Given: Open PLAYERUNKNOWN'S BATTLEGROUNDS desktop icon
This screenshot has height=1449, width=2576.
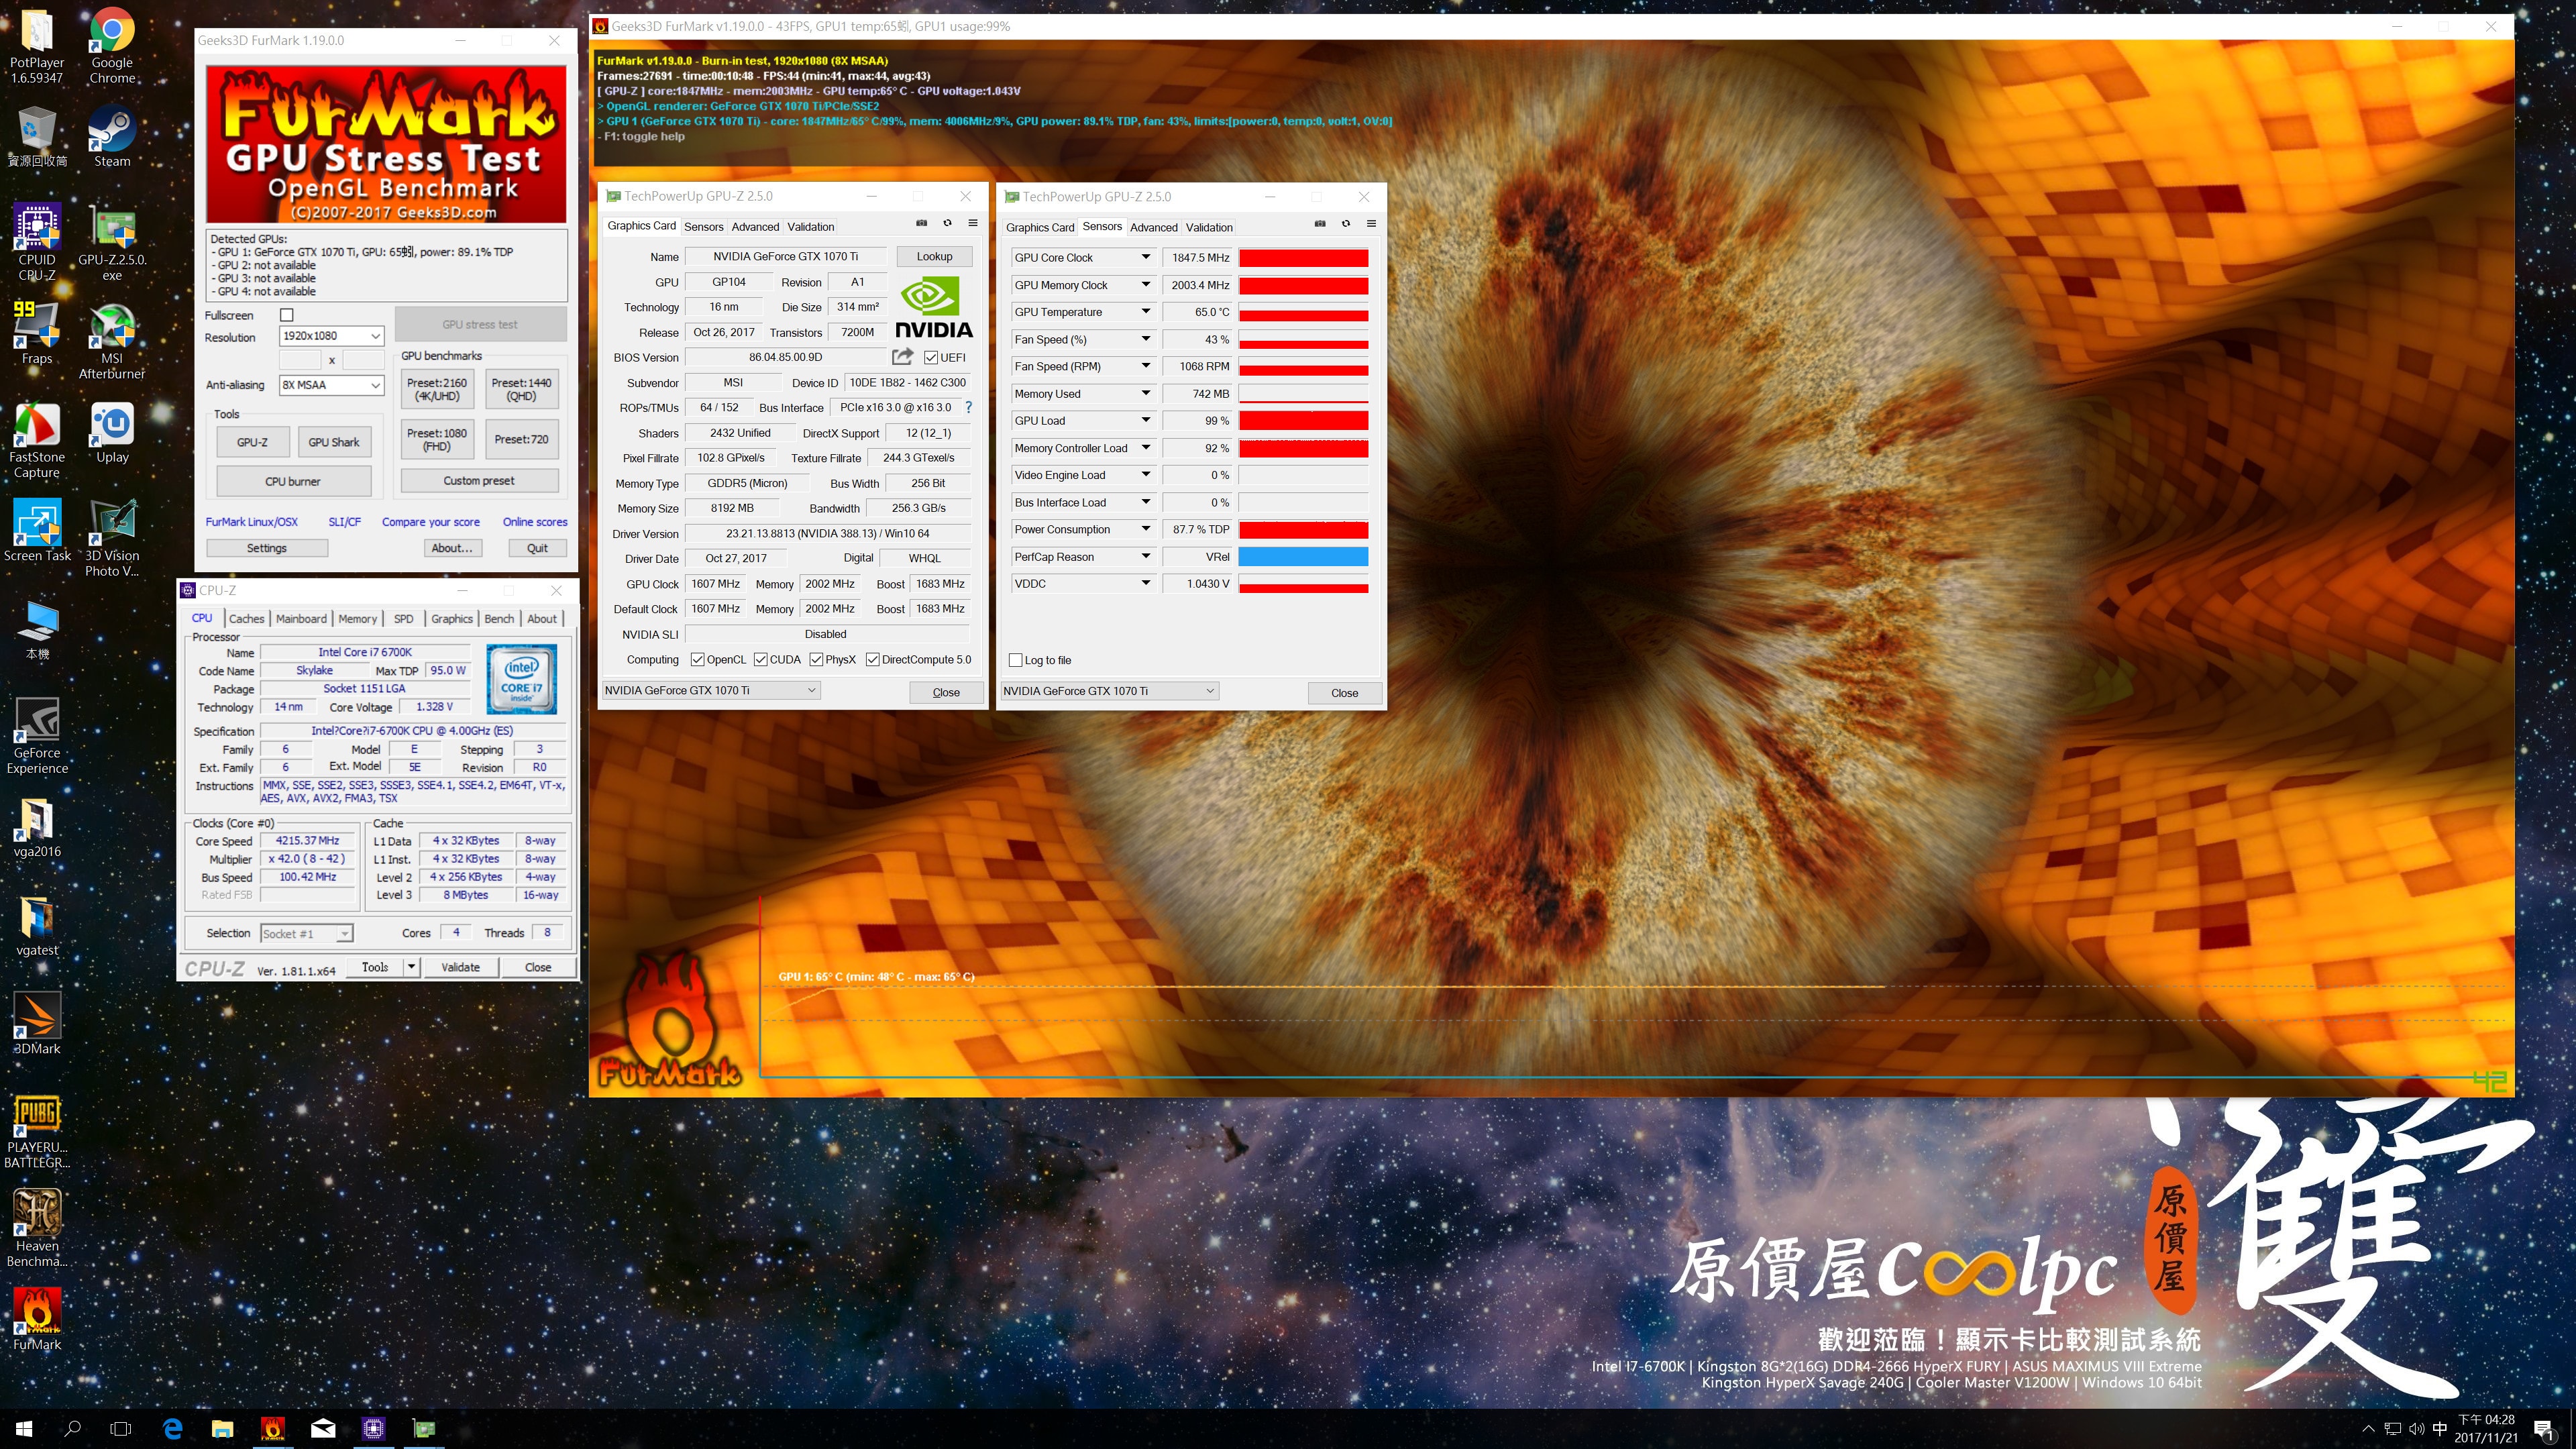Looking at the screenshot, I should coord(37,1131).
